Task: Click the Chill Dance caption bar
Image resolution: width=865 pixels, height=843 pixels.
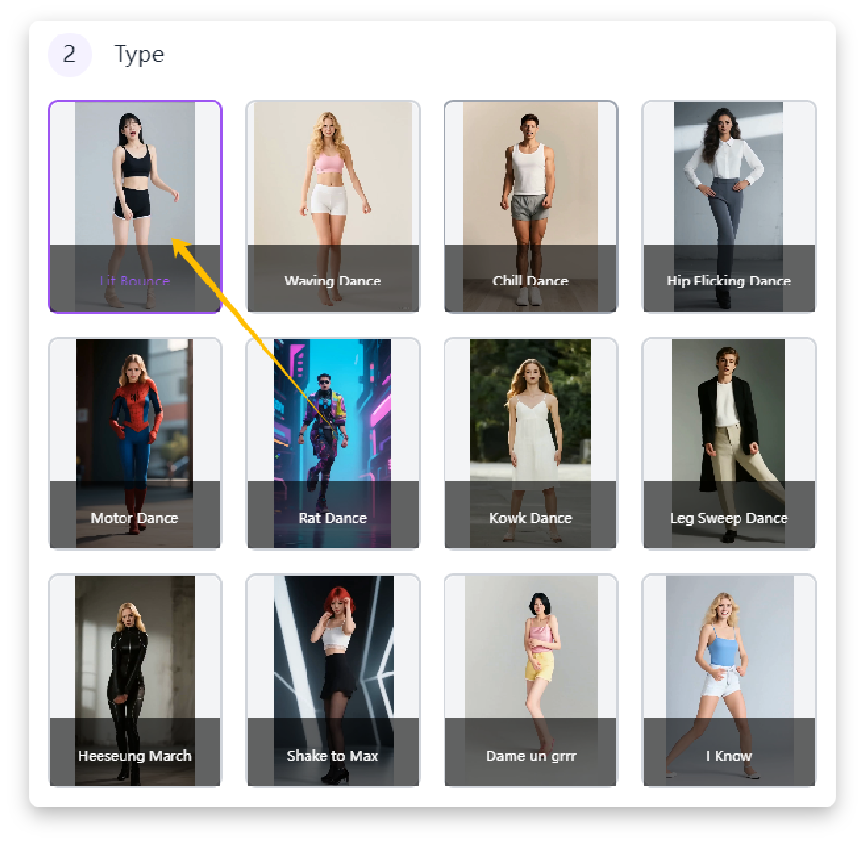Action: point(531,281)
